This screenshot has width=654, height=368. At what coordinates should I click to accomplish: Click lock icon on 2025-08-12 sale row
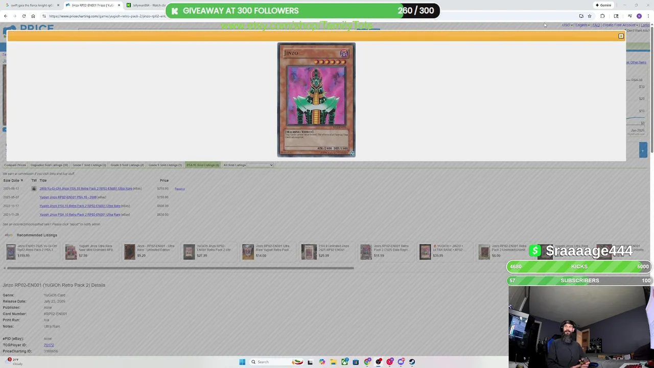[x=34, y=189]
